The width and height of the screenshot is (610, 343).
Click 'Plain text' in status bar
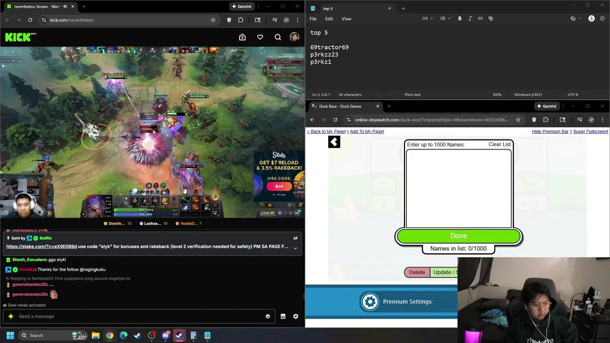[x=413, y=94]
